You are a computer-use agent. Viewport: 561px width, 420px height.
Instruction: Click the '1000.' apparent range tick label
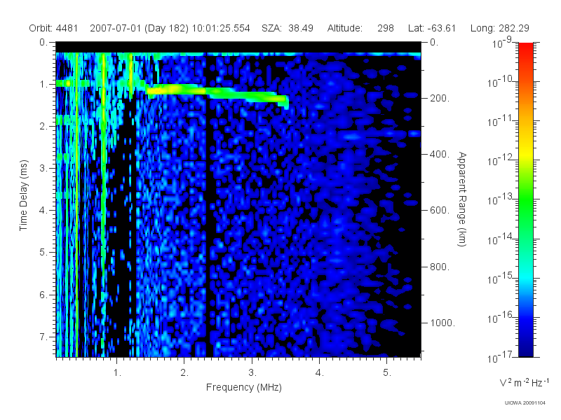click(x=442, y=323)
